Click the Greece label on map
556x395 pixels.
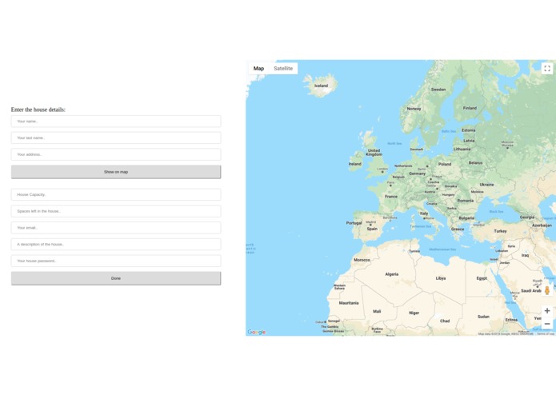[458, 229]
